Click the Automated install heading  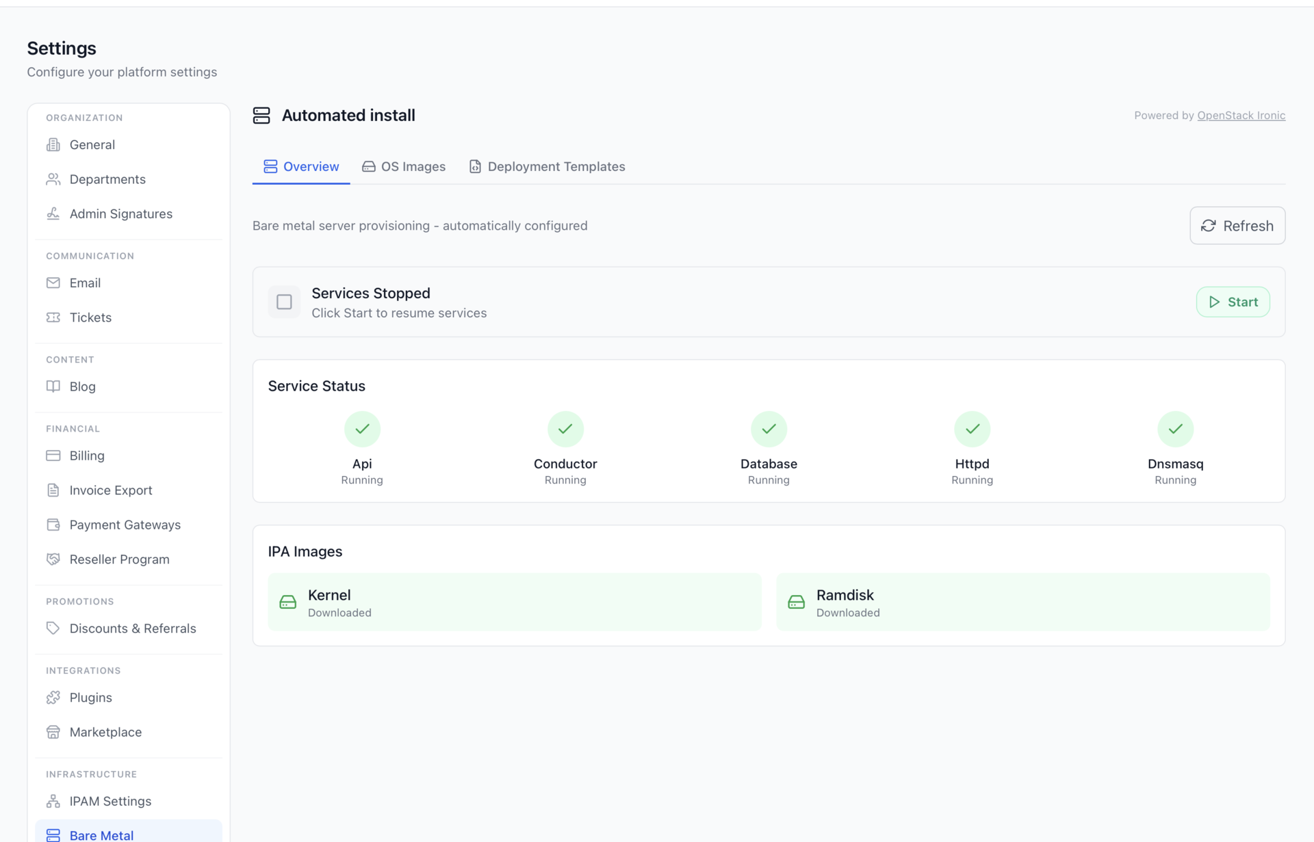click(x=348, y=115)
